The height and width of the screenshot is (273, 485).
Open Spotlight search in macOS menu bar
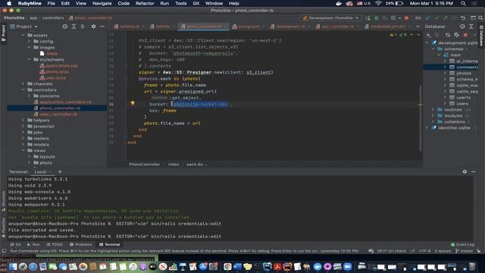pyautogui.click(x=463, y=3)
